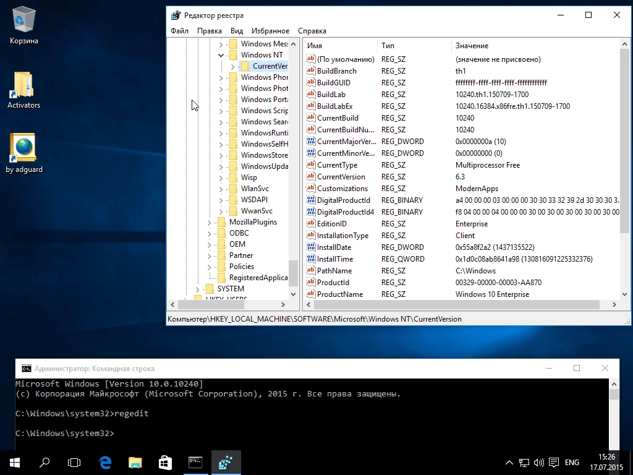Click the Command Prompt title bar icon
The height and width of the screenshot is (475, 633).
point(26,369)
